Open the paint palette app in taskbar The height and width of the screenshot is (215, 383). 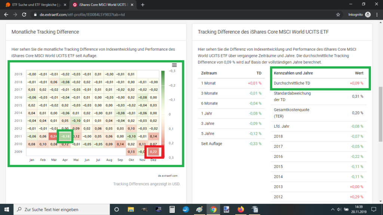coord(199,209)
